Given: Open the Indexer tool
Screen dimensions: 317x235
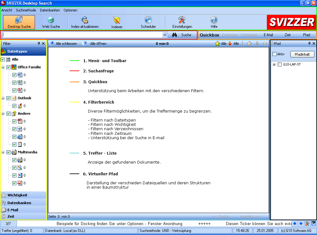Looking at the screenshot, I should [x=117, y=22].
